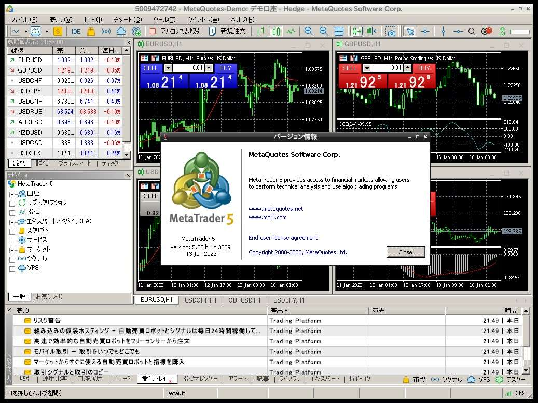The height and width of the screenshot is (403, 538).
Task: Click the one-click trading icon on EURUSD chart
Action: tap(156, 58)
